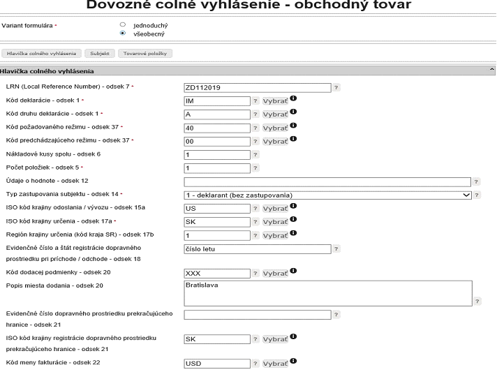
Task: Show info icon for Kód dodacej podmienky
Action: pos(293,271)
